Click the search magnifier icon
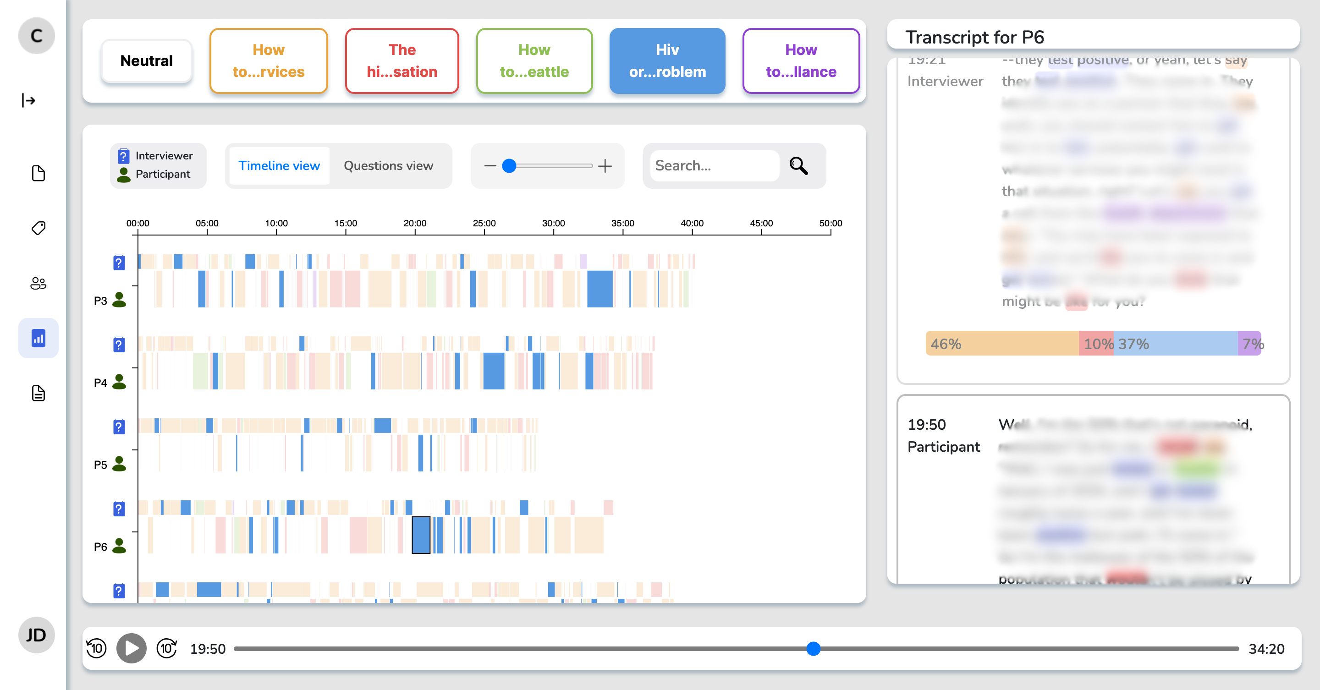This screenshot has height=690, width=1320. (798, 166)
